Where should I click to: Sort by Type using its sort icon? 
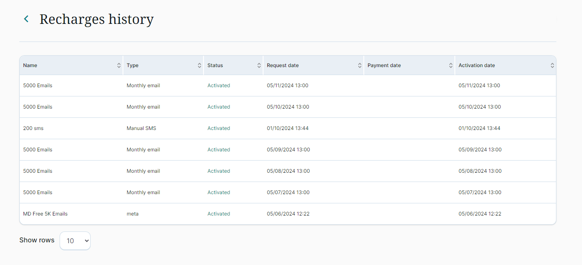point(199,65)
